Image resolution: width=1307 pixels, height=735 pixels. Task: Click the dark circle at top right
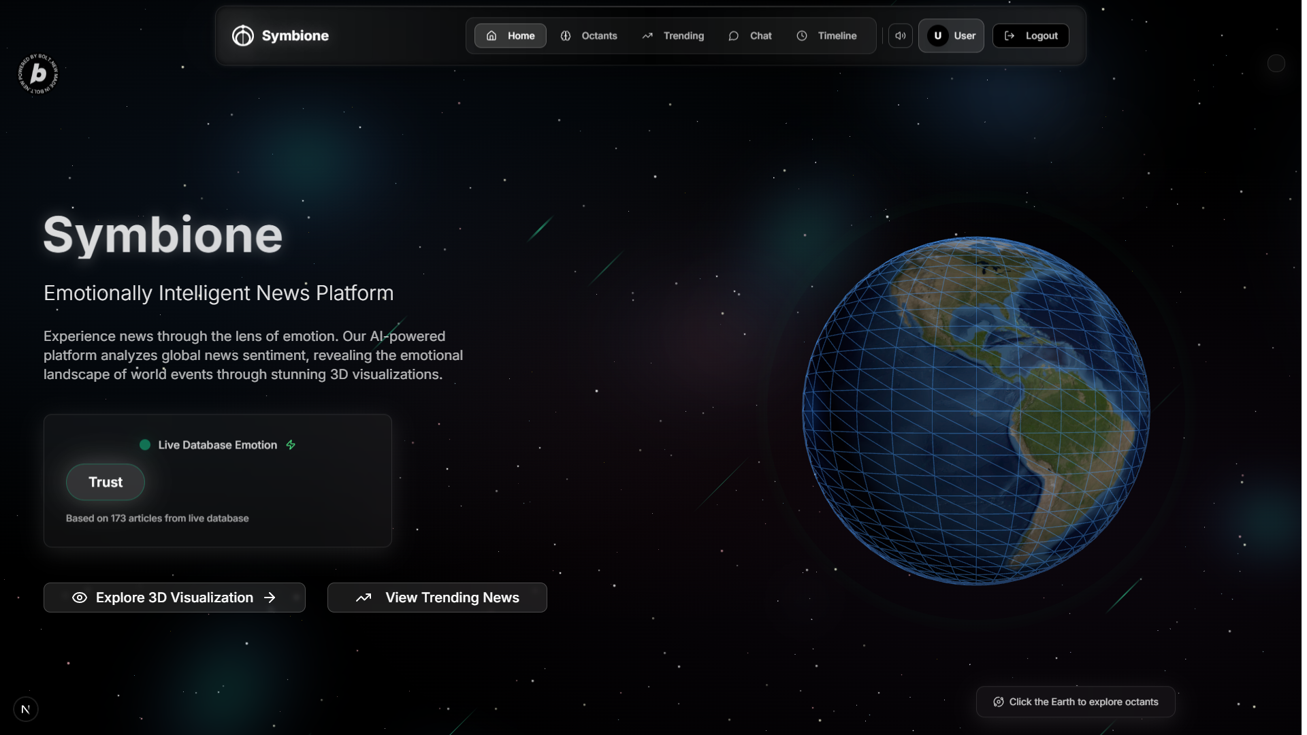tap(1276, 63)
